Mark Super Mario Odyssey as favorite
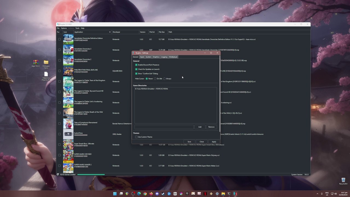The width and height of the screenshot is (350, 197). 59,155
